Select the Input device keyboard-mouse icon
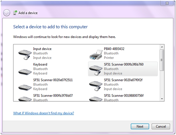 25,55
